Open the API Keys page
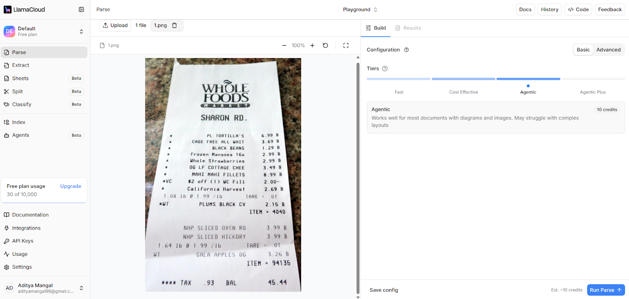 click(44, 241)
